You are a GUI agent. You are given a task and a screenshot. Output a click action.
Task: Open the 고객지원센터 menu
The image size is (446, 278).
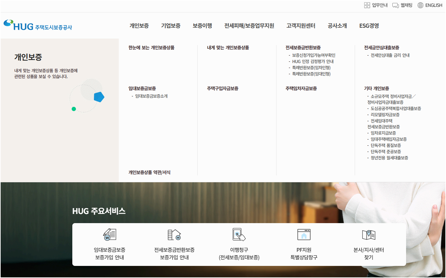[x=300, y=26]
